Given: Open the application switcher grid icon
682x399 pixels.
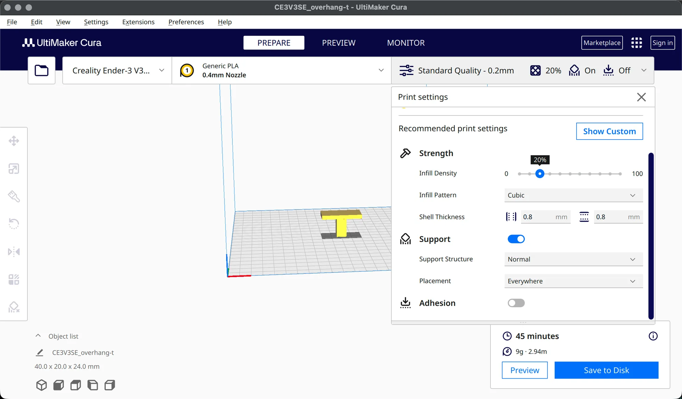Looking at the screenshot, I should pyautogui.click(x=636, y=43).
